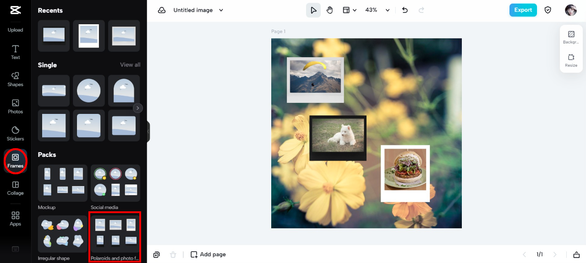Open the Resize tool

[x=571, y=60]
